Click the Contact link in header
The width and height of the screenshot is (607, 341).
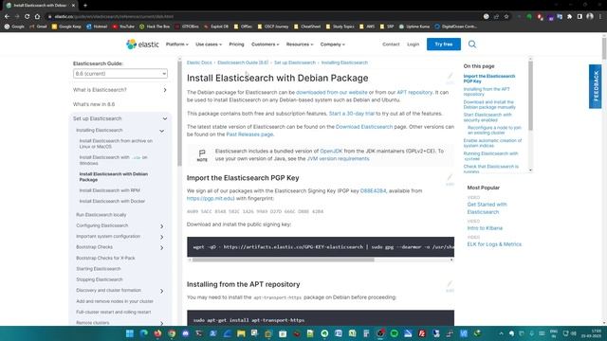coord(391,45)
